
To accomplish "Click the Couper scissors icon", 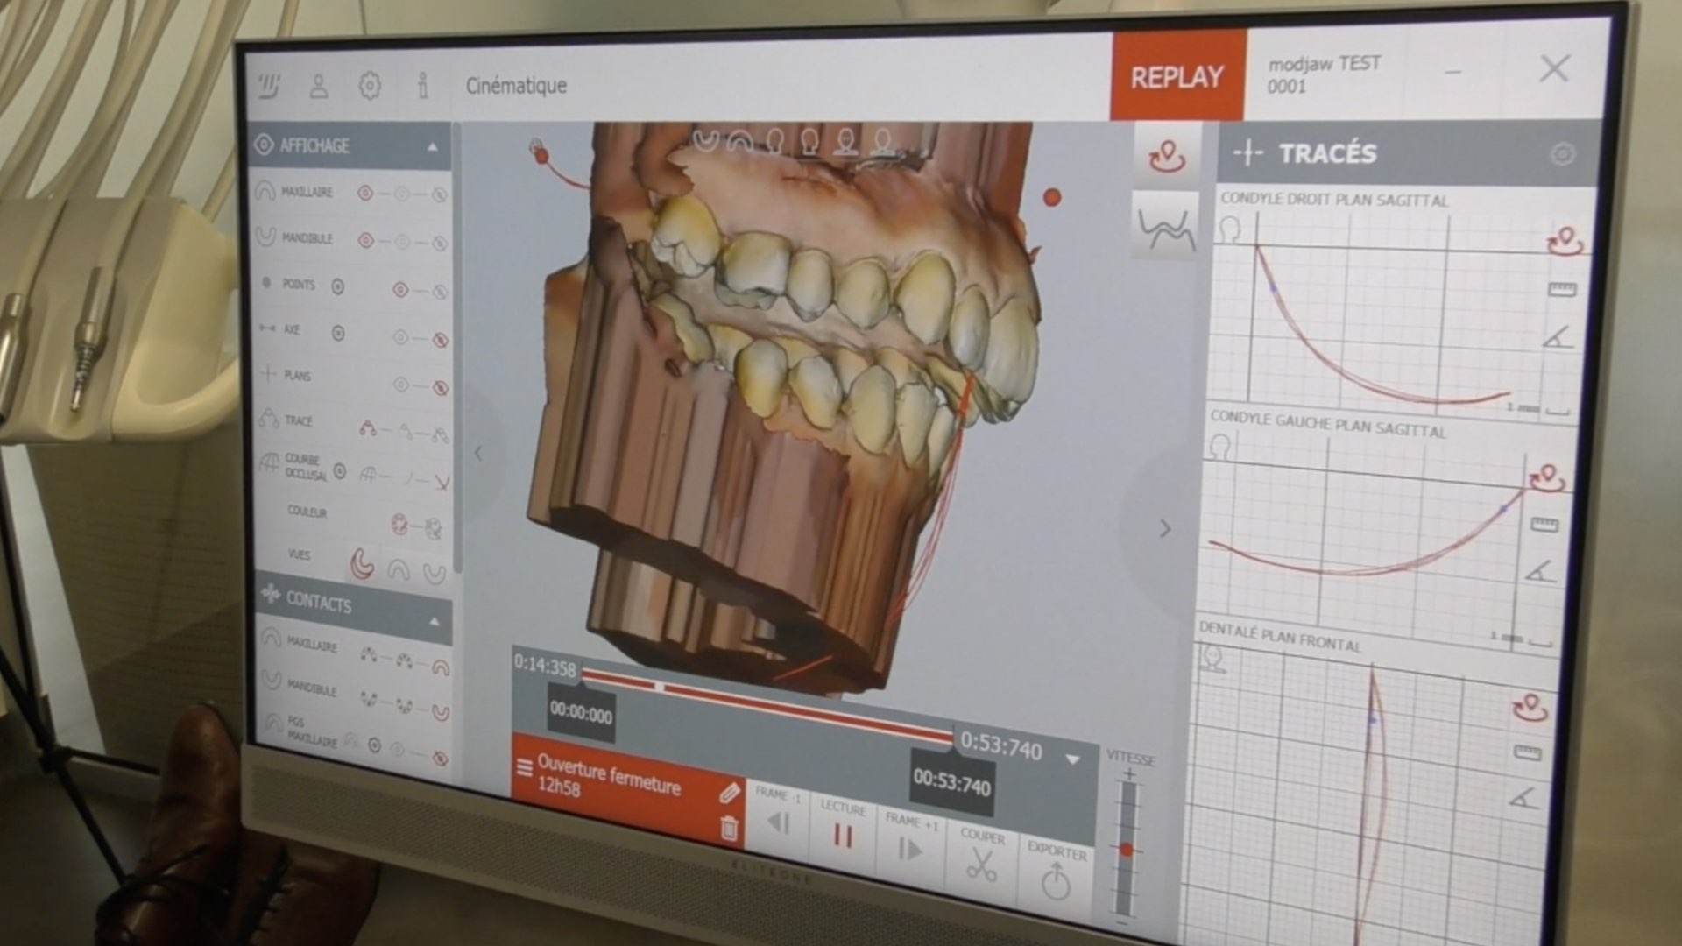I will pos(981,865).
